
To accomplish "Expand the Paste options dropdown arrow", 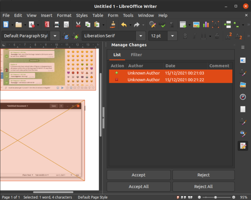I will pos(103,25).
